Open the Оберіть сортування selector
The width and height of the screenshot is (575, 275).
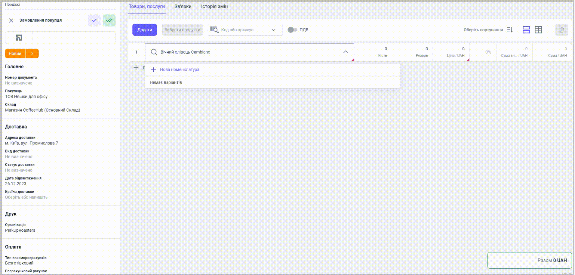(x=483, y=30)
